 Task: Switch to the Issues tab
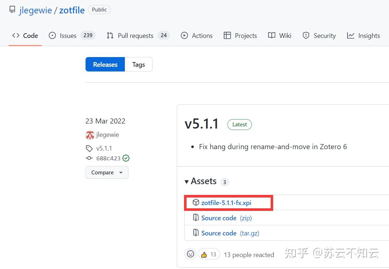67,35
